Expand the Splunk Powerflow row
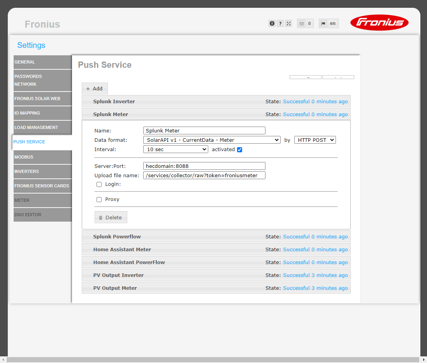The height and width of the screenshot is (363, 427). 216,236
